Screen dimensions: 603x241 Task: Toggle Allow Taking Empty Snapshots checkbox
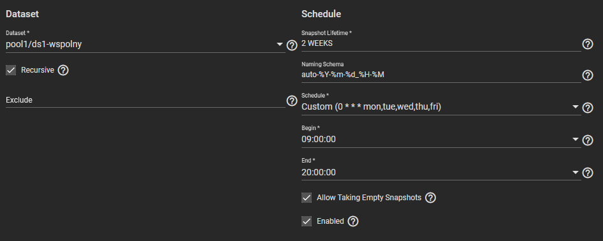[x=307, y=198]
